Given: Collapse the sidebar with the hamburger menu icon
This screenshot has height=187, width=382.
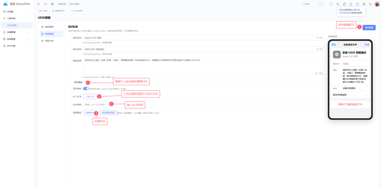Looking at the screenshot, I should click(38, 4).
